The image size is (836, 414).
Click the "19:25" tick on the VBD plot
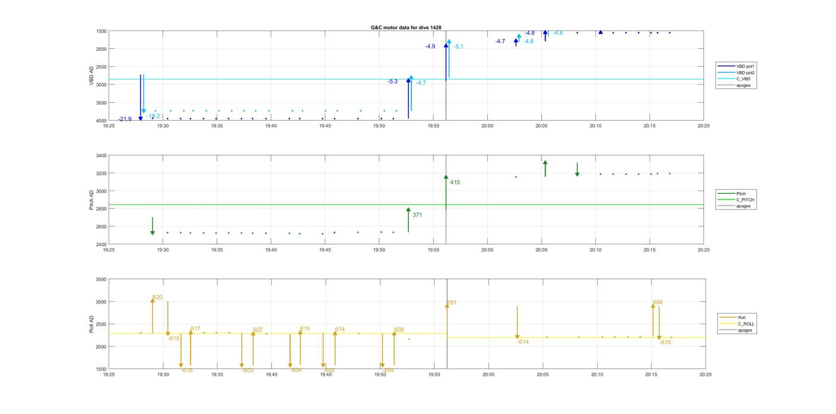tap(109, 126)
